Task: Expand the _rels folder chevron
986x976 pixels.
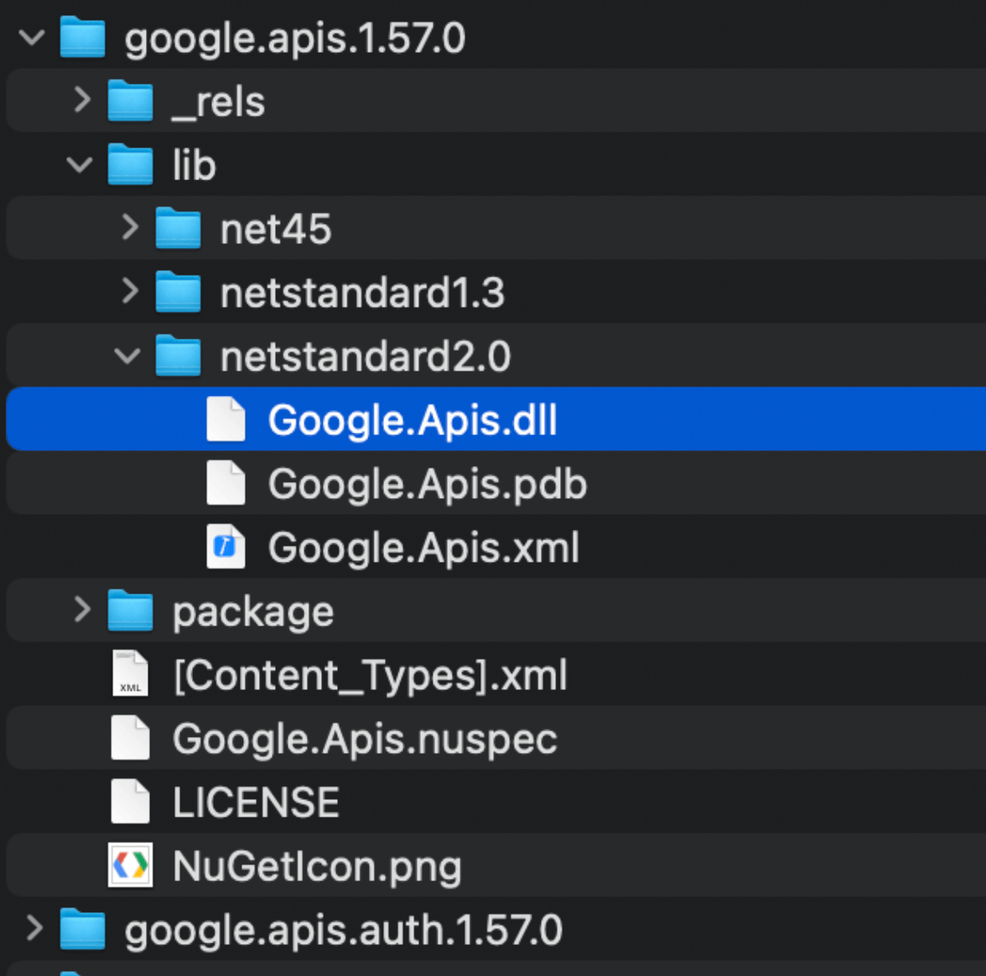Action: (x=82, y=99)
